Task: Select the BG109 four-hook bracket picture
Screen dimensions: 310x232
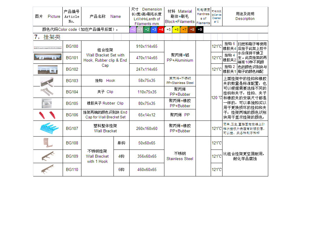Action: tap(48, 156)
